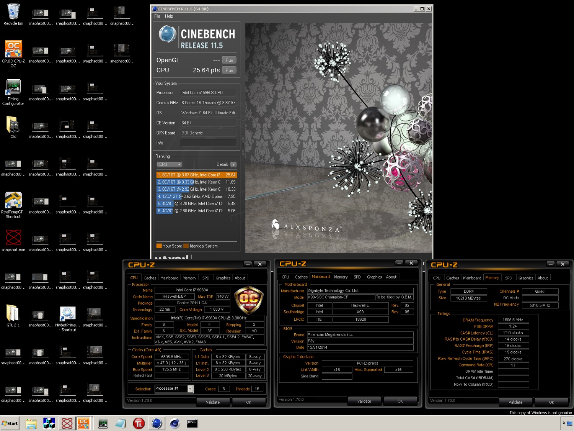
Task: Open the Cinebench Help menu
Action: tap(169, 16)
